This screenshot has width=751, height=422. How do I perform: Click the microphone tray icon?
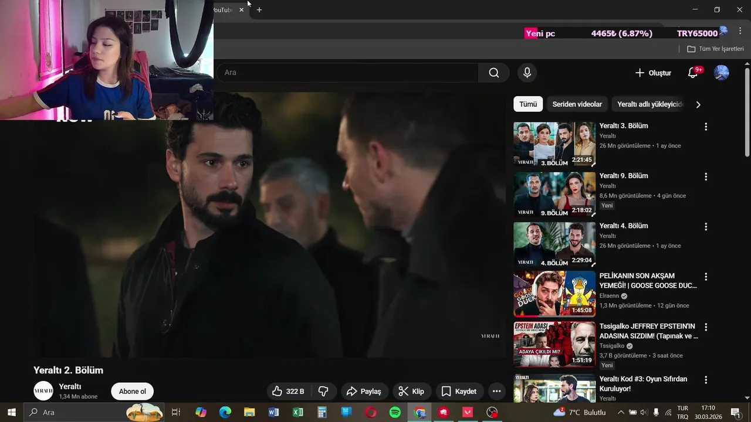pyautogui.click(x=656, y=412)
